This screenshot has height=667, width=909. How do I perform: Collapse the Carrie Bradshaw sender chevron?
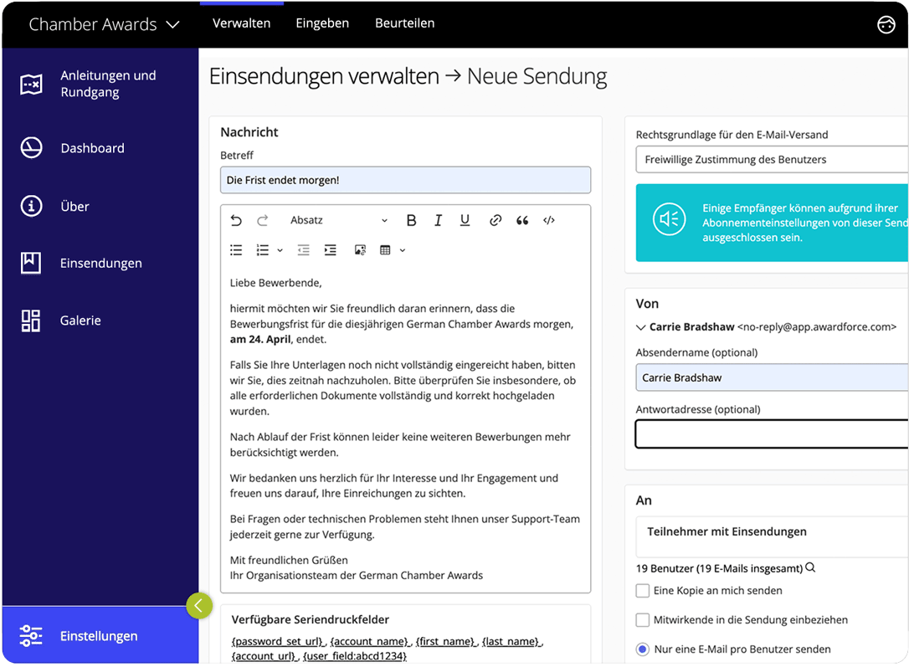point(640,327)
